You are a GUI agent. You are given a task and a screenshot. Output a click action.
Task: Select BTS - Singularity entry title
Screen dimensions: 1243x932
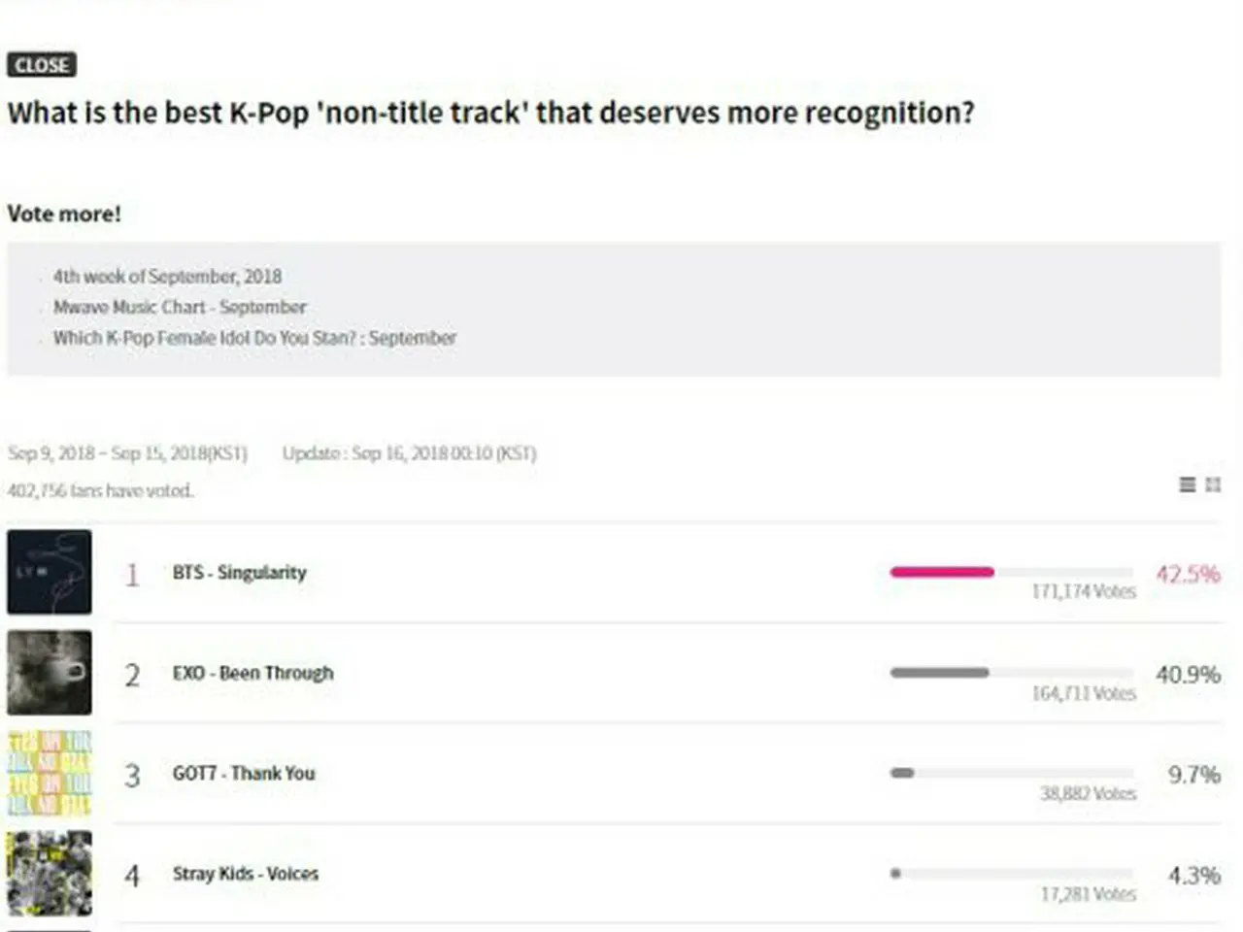coord(239,573)
